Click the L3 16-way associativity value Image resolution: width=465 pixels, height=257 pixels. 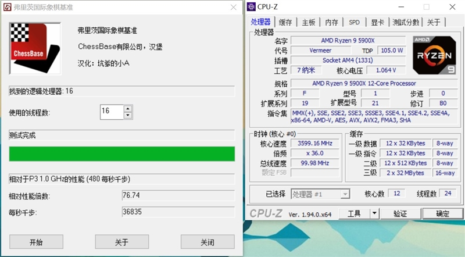(x=445, y=173)
